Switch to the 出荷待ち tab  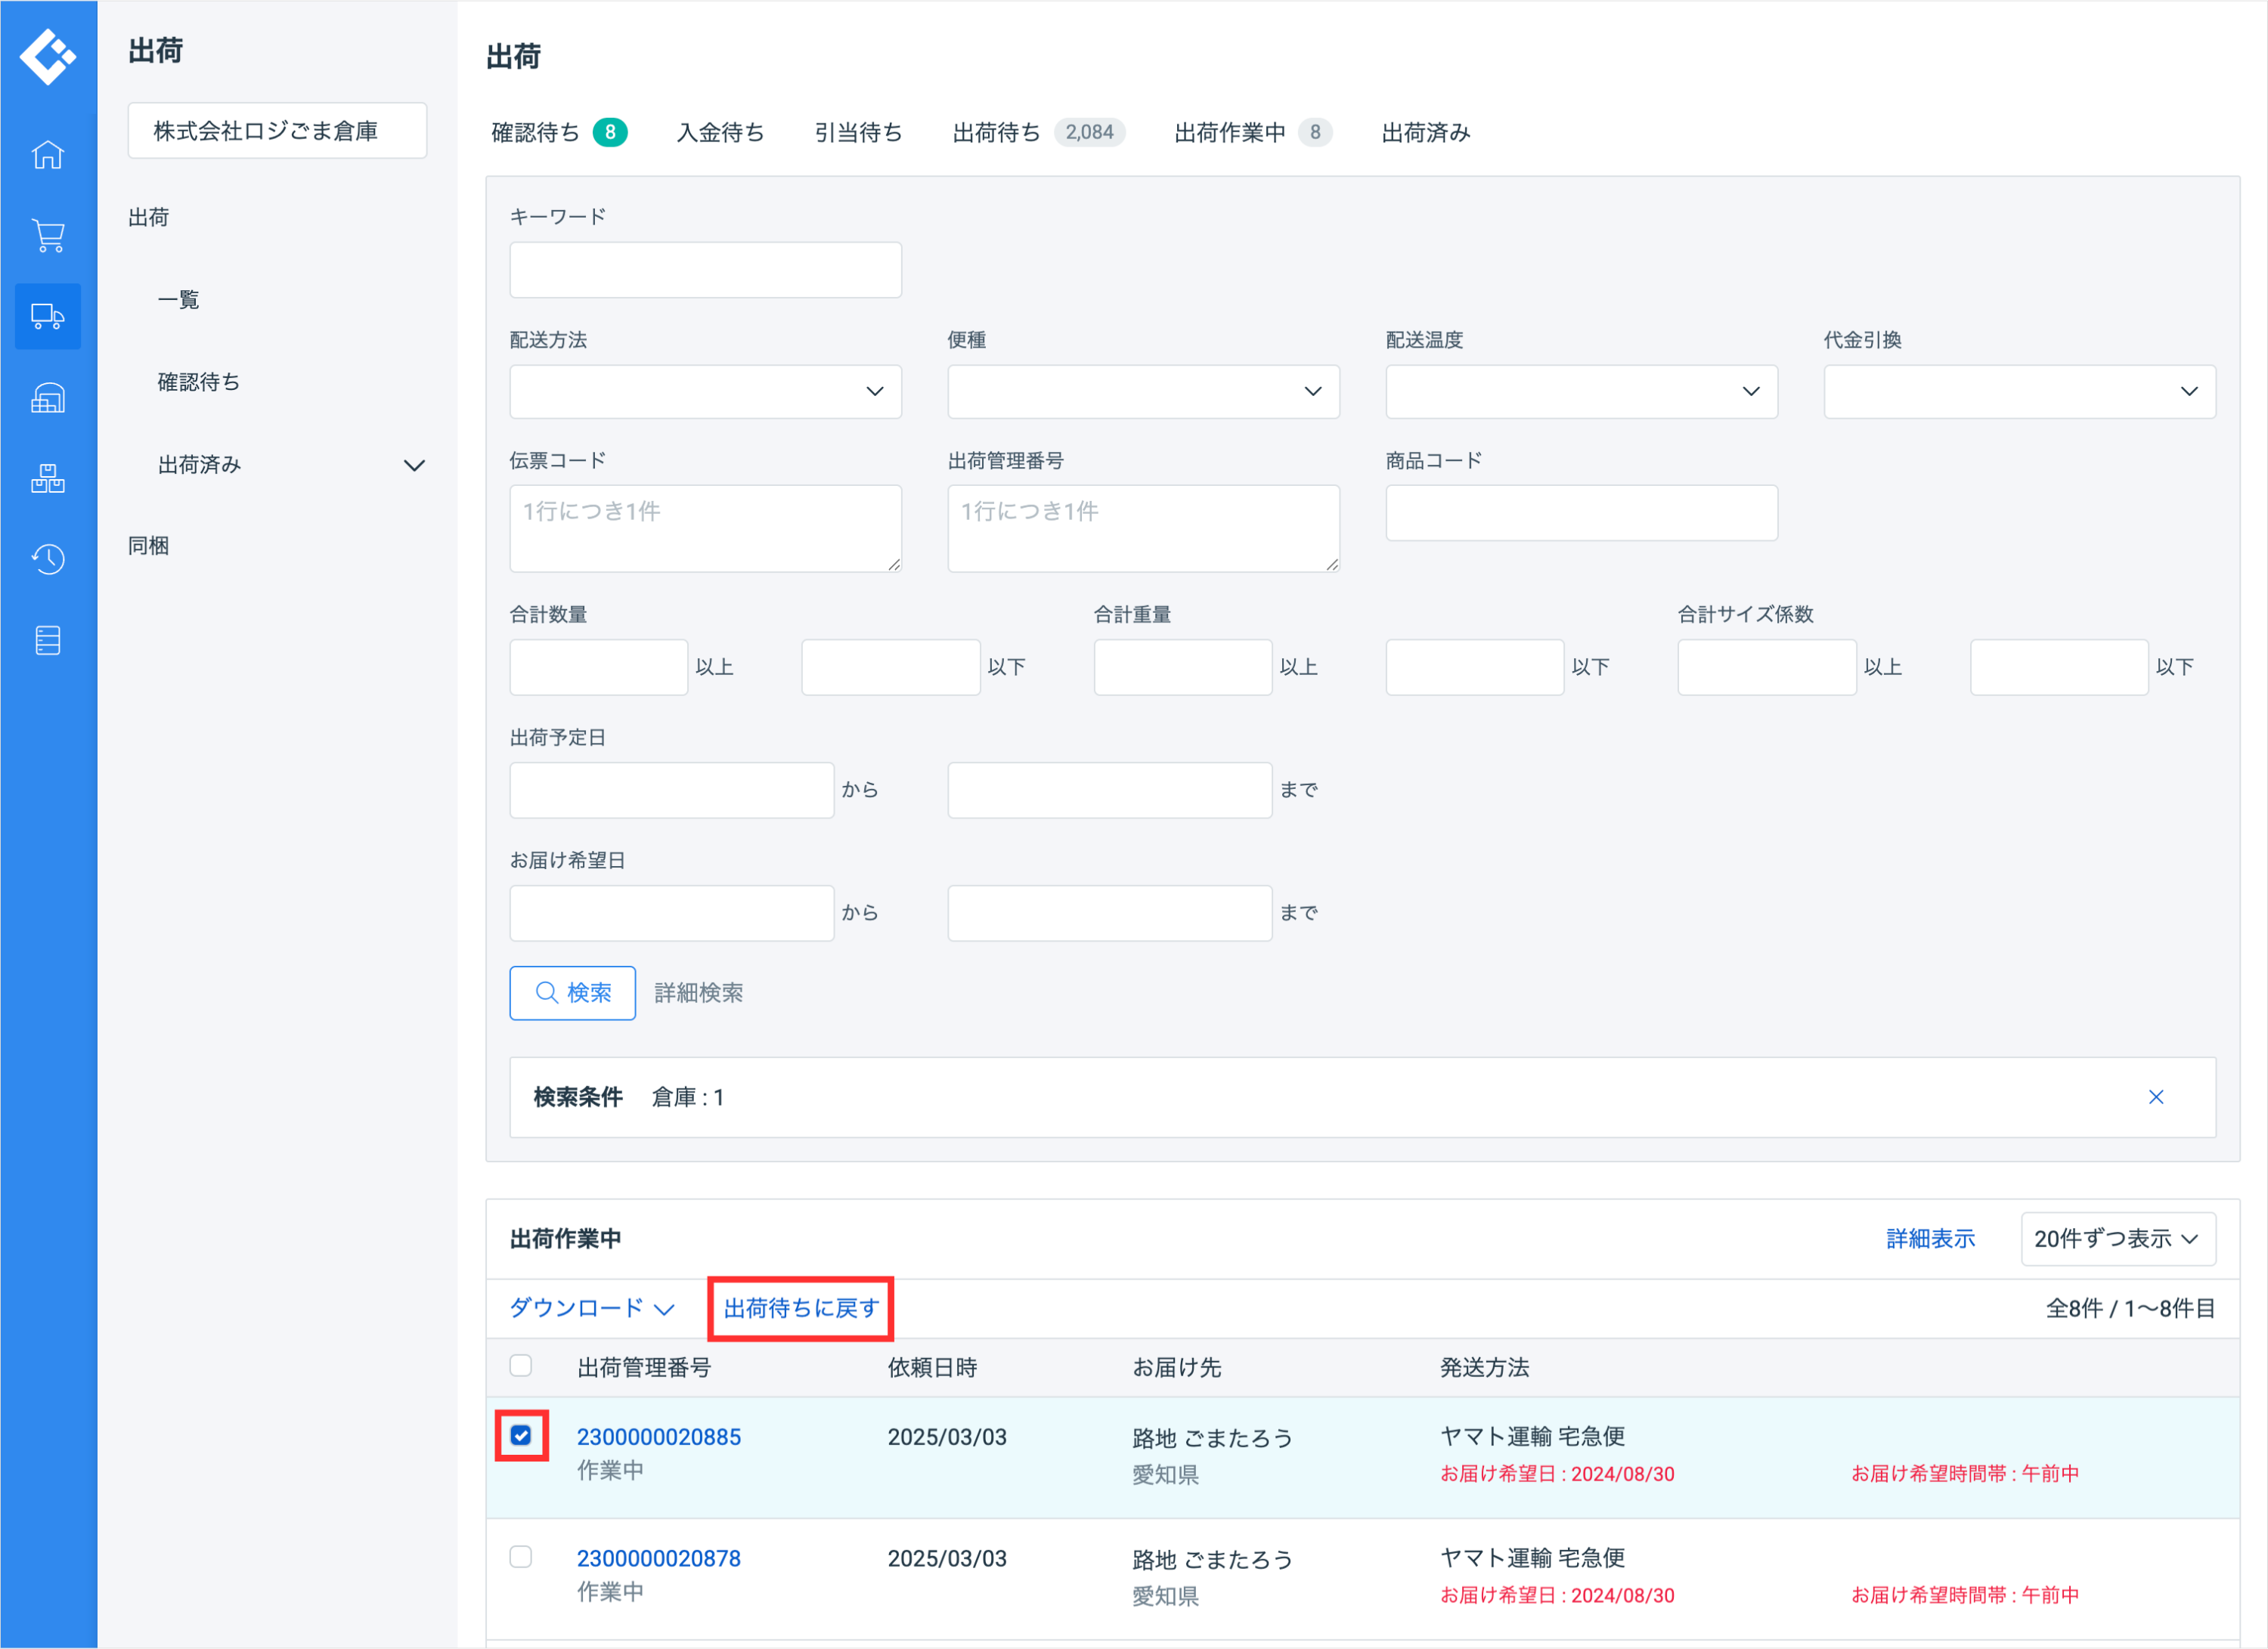[996, 133]
